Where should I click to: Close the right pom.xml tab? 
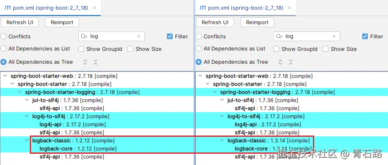coord(290,8)
